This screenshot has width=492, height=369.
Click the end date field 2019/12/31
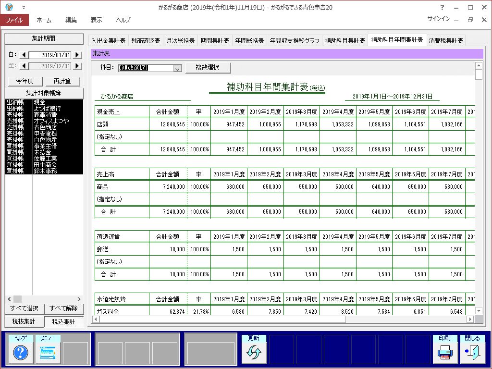coord(50,66)
